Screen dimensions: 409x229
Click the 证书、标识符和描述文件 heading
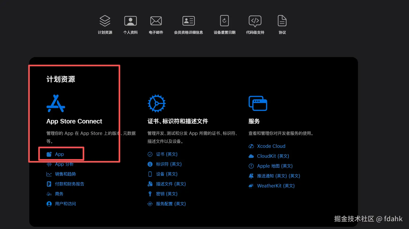[x=178, y=121]
